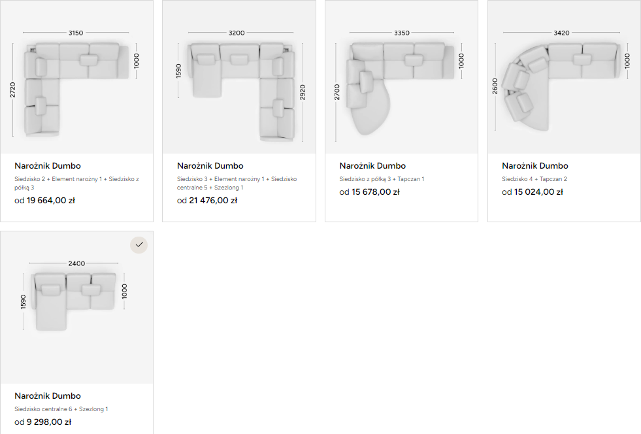
Task: Click description Siedzisko 3 + Element narożny 1
Action: point(237,183)
